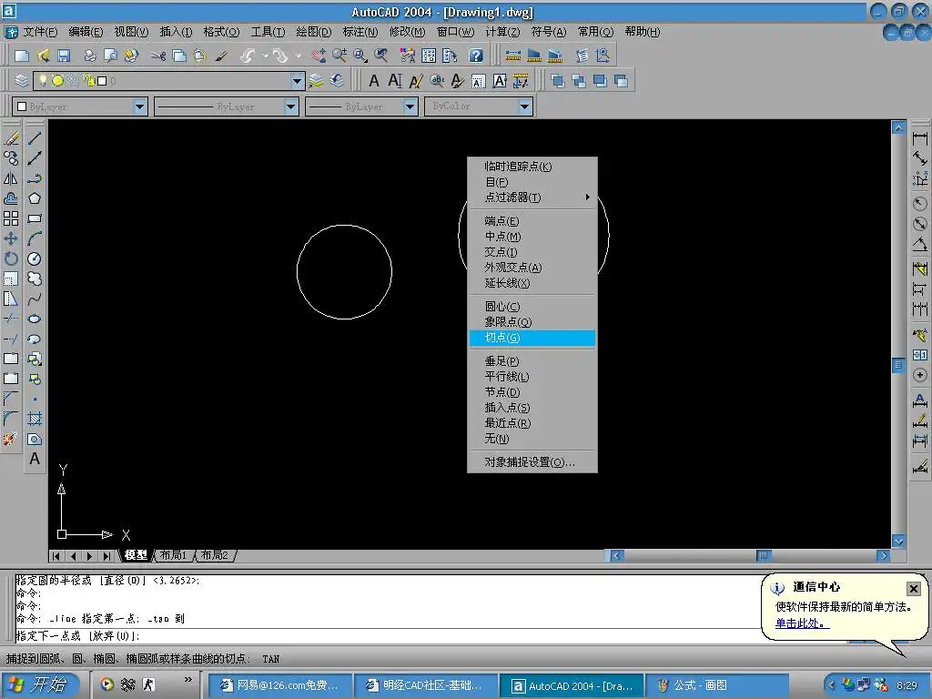Select the Move modify tool
The image size is (932, 699).
click(x=11, y=238)
